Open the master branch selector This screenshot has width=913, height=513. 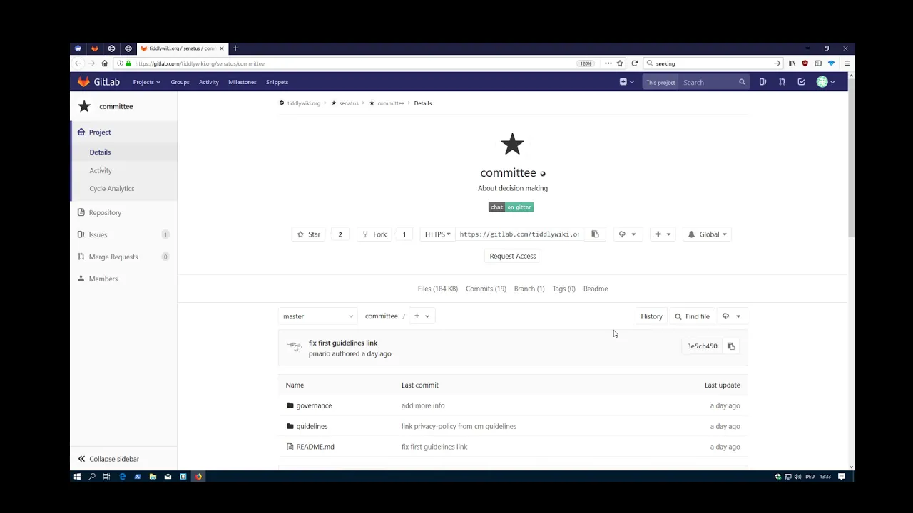point(317,316)
